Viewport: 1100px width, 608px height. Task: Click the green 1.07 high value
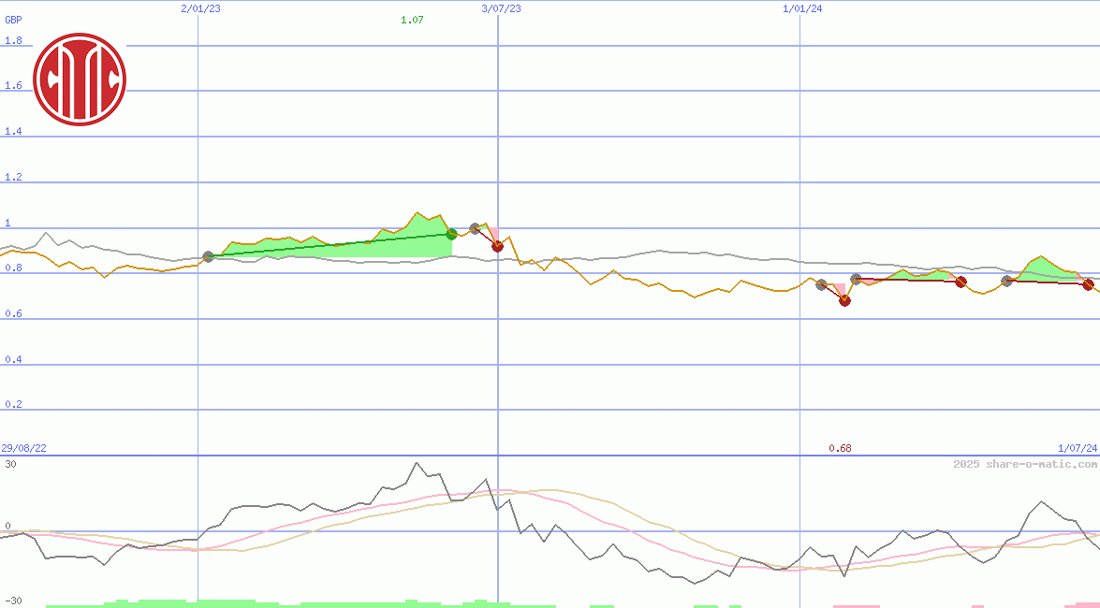pyautogui.click(x=412, y=20)
